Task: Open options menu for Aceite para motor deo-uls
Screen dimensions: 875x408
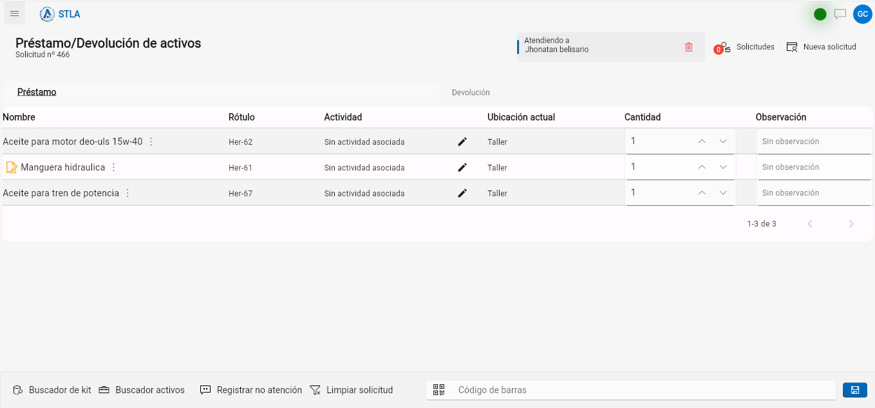Action: click(x=151, y=142)
